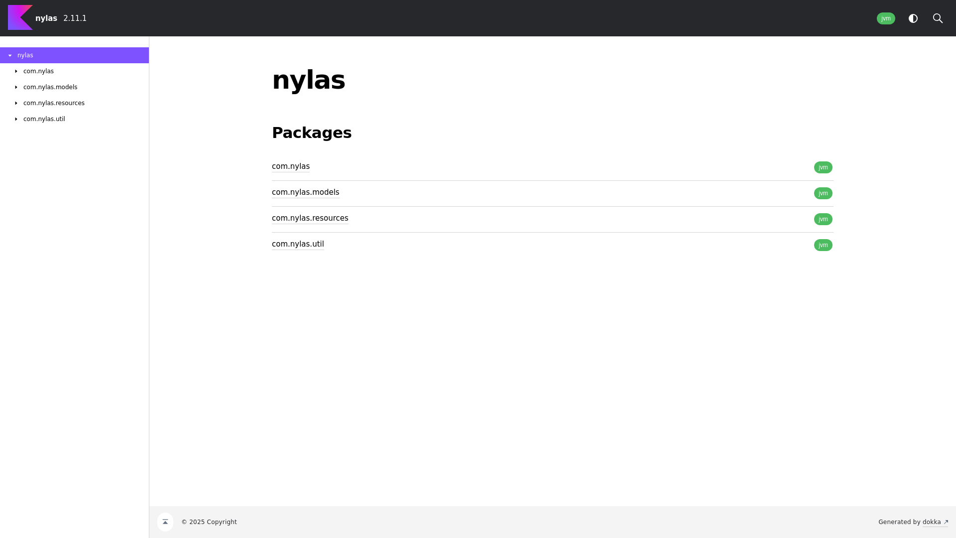Click jvm badge on com.nylas.util row

click(x=823, y=245)
